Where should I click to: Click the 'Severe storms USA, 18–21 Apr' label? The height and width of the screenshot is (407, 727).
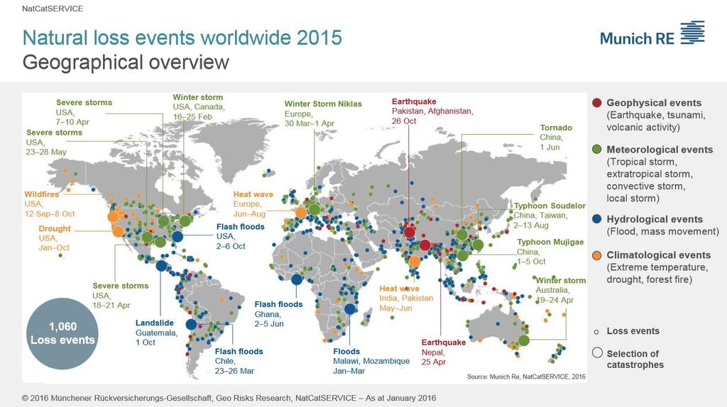click(x=121, y=296)
